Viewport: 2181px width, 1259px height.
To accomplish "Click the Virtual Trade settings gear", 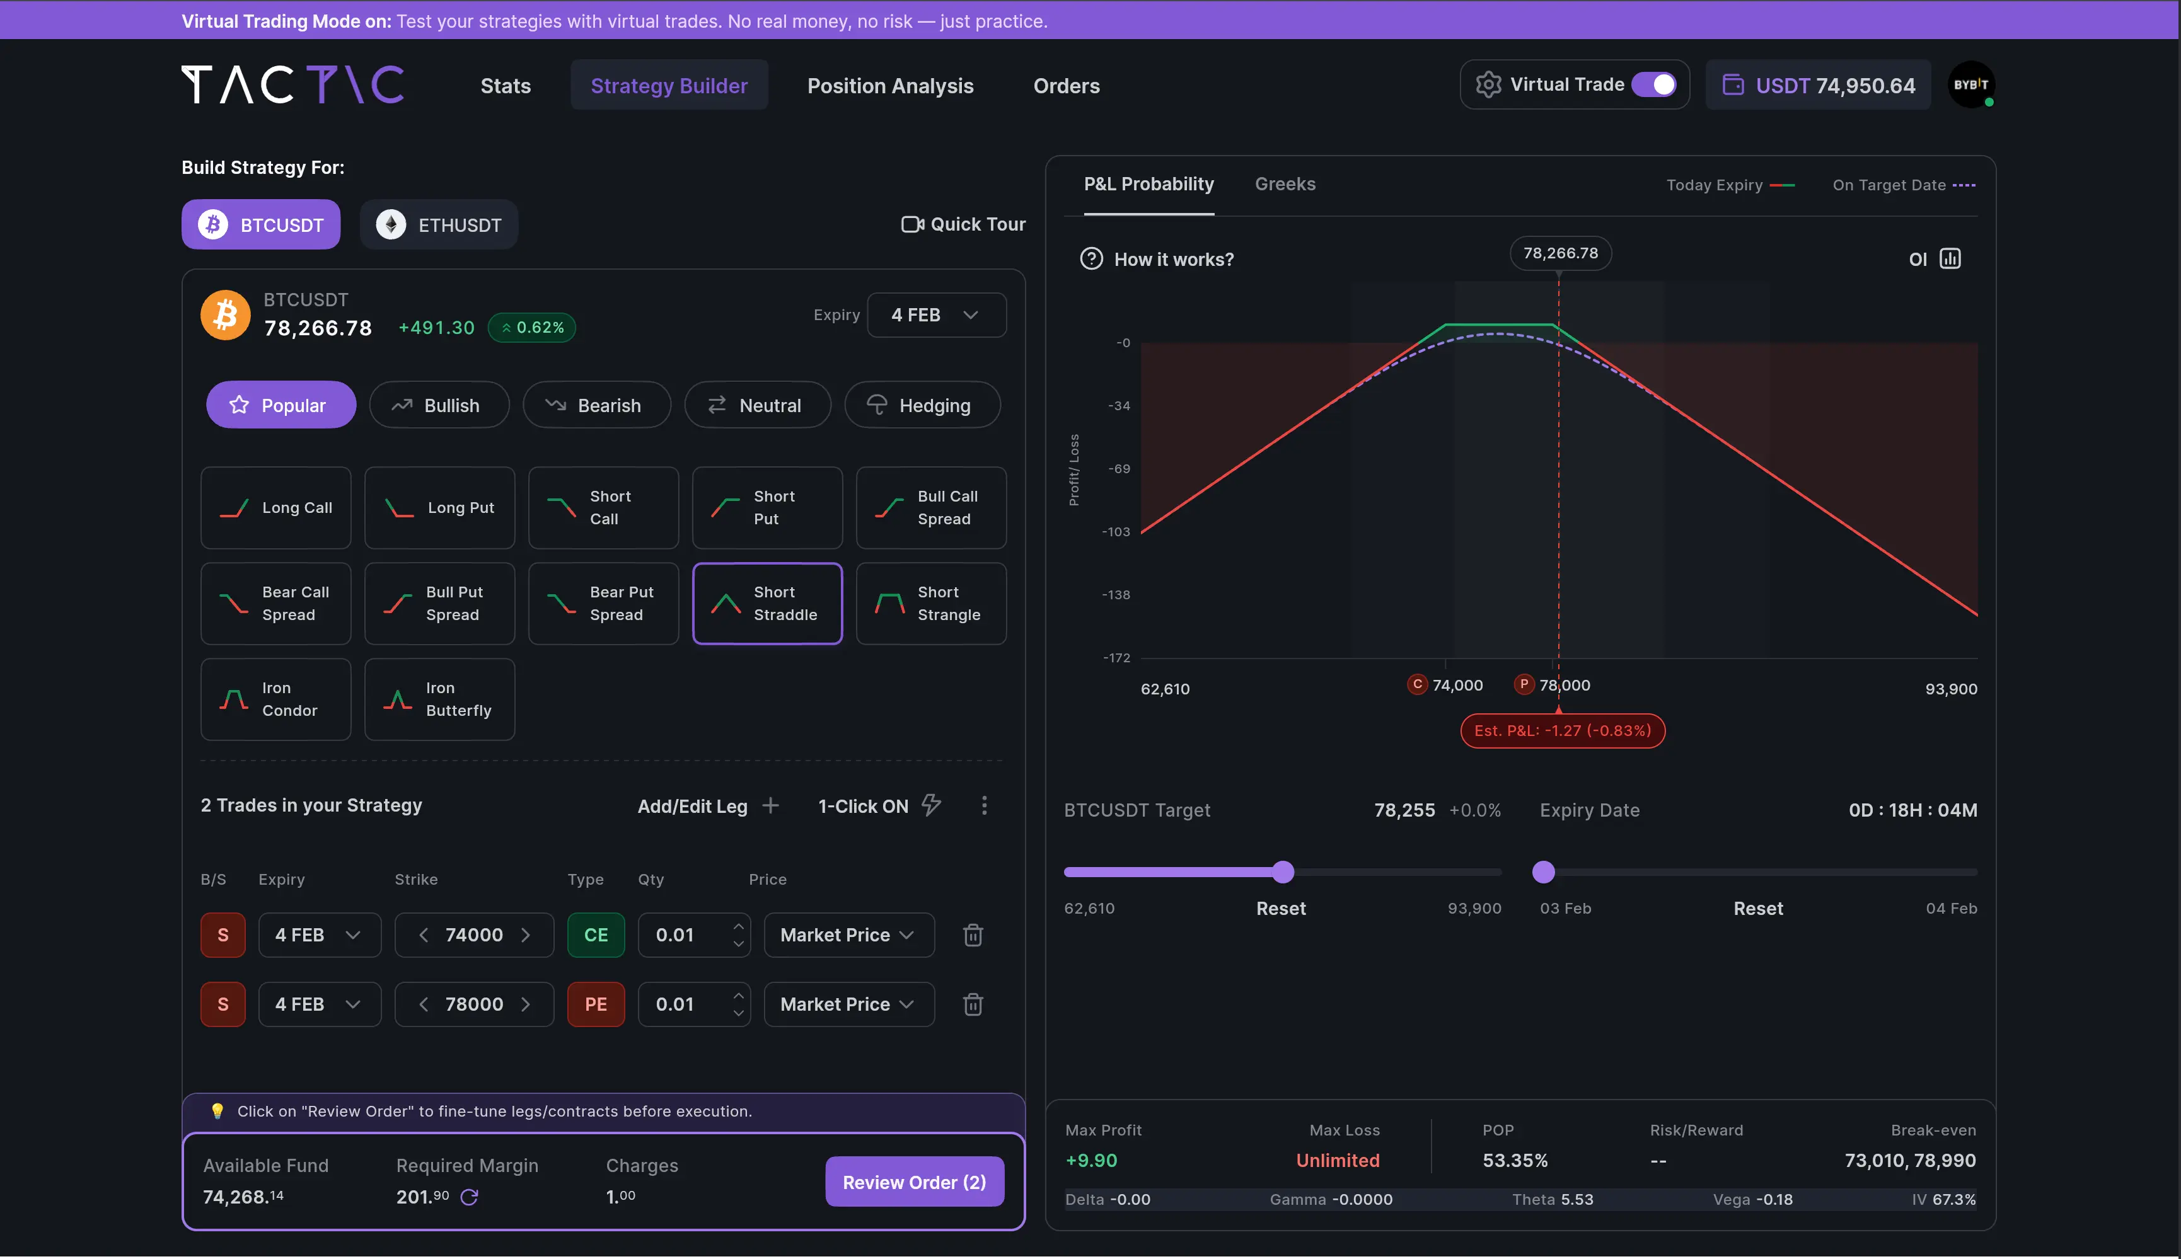I will point(1488,84).
